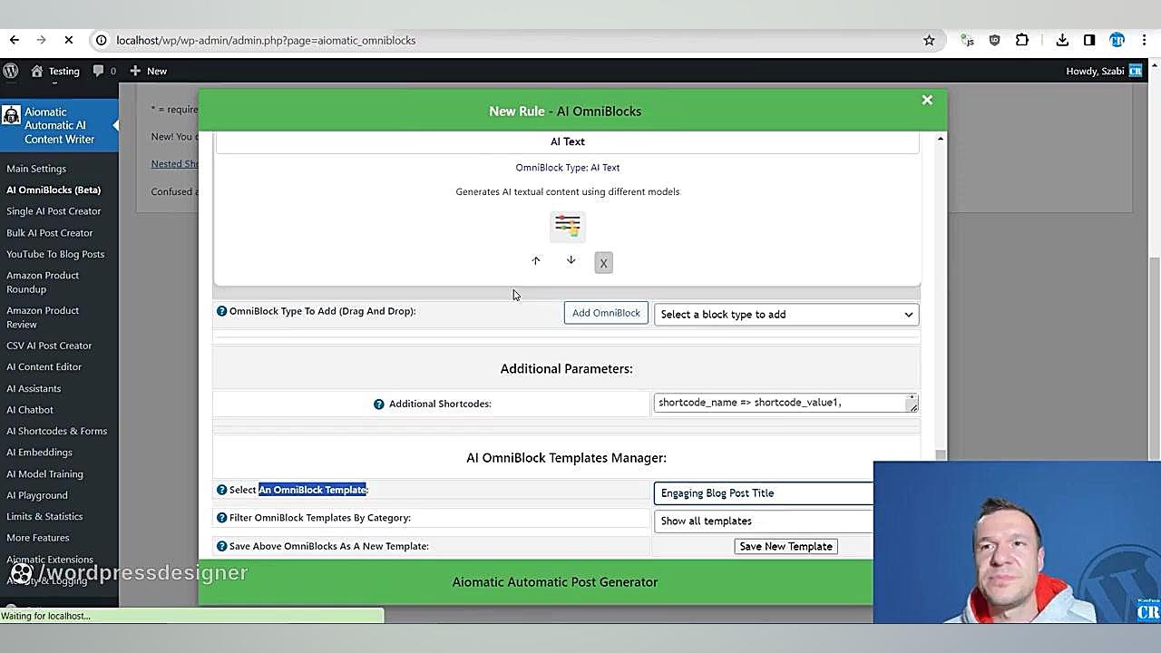Open the Nested Shortcodes link behind modal
This screenshot has width=1161, height=653.
175,164
